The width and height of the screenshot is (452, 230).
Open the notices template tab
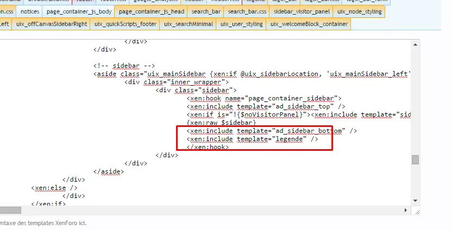click(30, 12)
